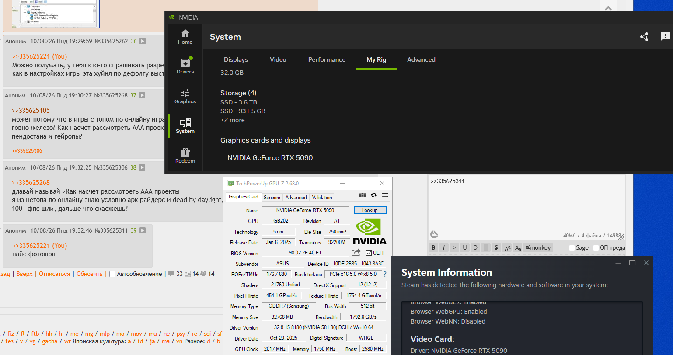This screenshot has height=355, width=673.
Task: Expand the '+2 more' storage list
Action: coord(233,120)
